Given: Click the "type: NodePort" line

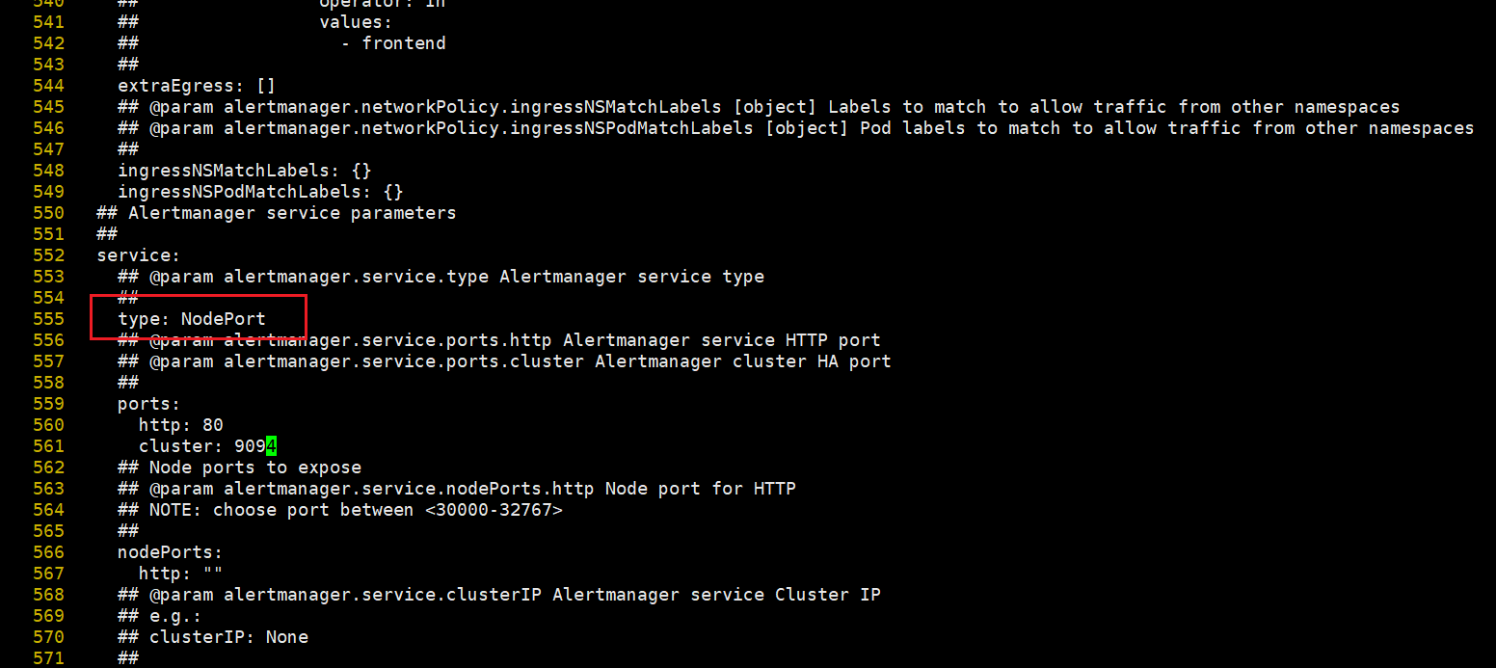Looking at the screenshot, I should [192, 319].
